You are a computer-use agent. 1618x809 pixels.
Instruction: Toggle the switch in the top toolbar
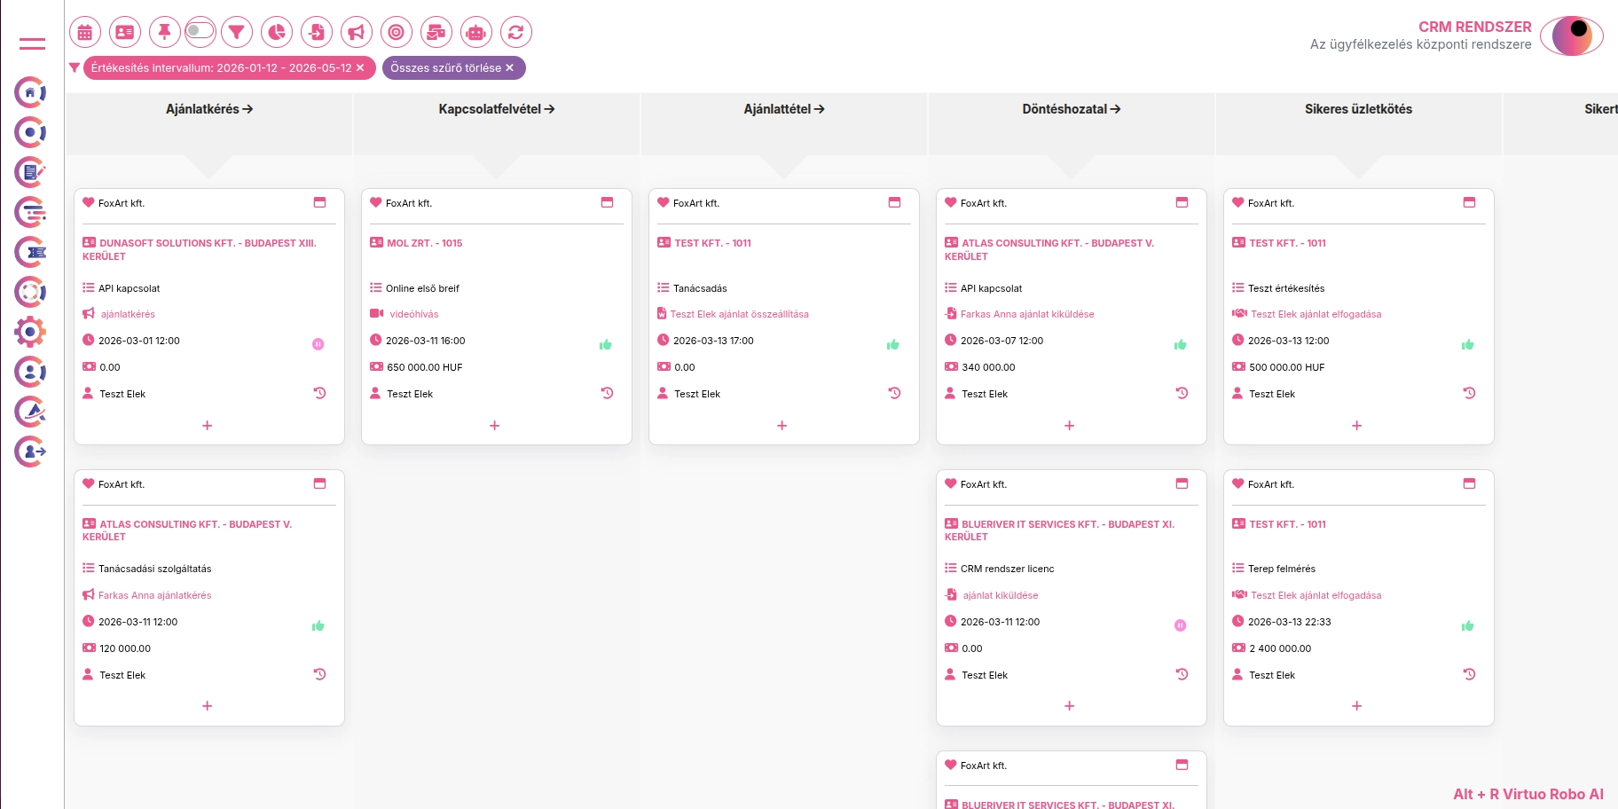(x=200, y=31)
